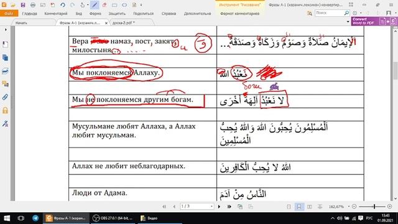
Task: Switch to the Форма ribbon tab
Action: pyautogui.click(x=95, y=14)
